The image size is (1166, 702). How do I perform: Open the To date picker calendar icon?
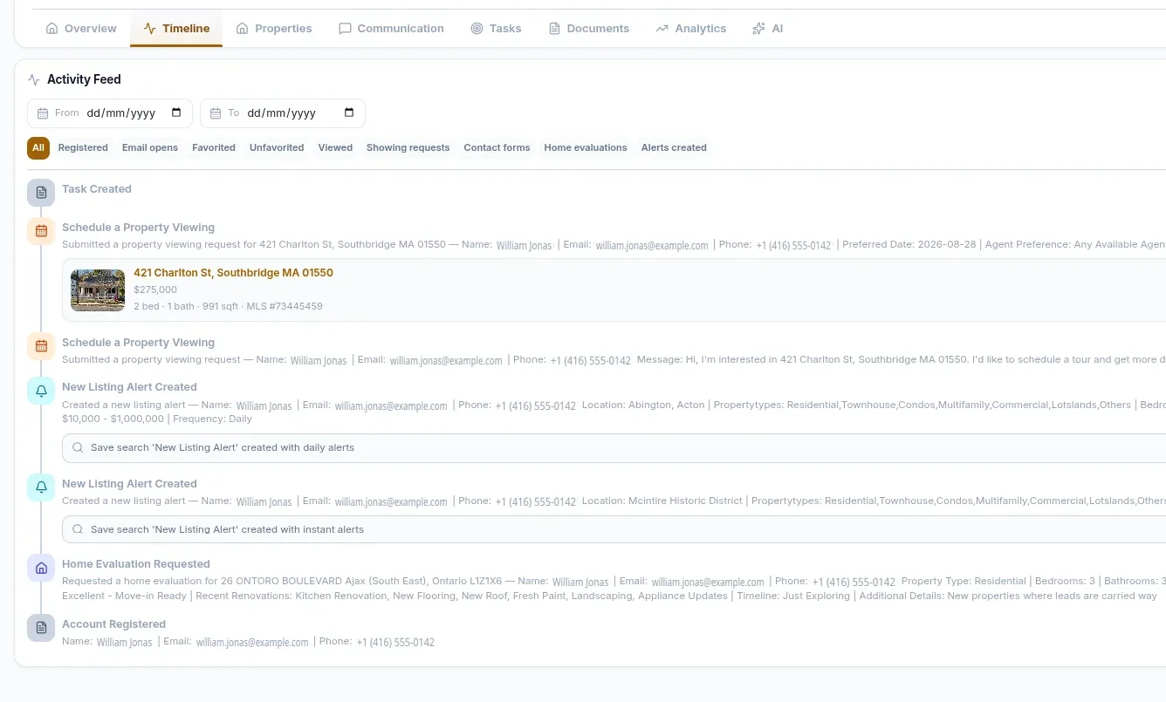[x=349, y=112]
